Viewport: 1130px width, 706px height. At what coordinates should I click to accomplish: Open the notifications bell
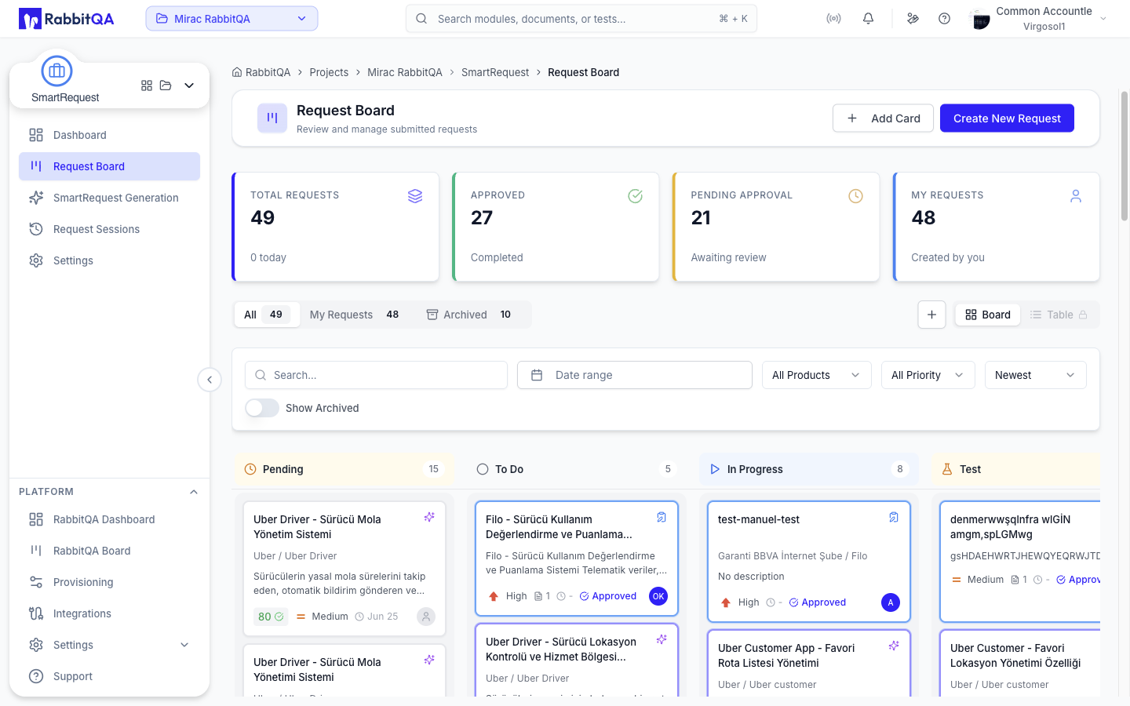click(x=868, y=19)
